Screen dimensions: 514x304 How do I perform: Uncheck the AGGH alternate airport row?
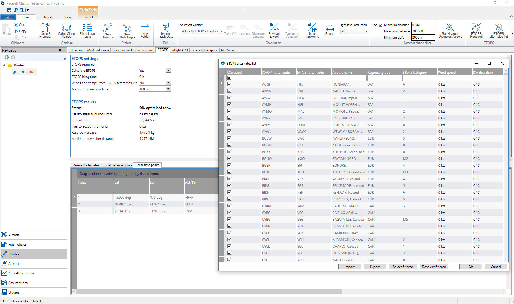click(229, 84)
